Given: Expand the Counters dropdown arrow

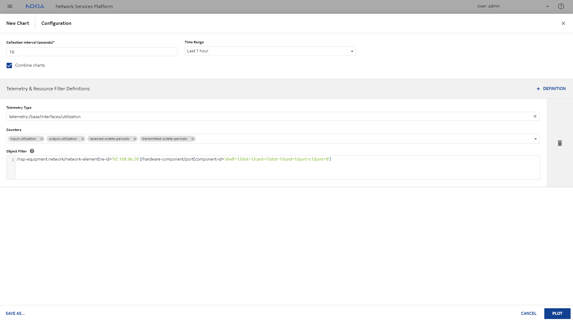Looking at the screenshot, I should 535,139.
